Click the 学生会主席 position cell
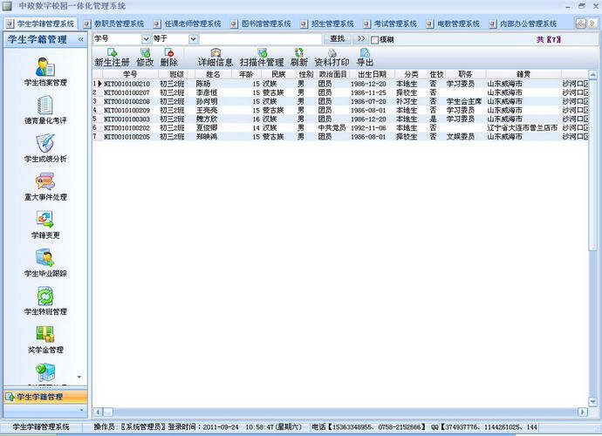The image size is (602, 436). click(x=464, y=101)
